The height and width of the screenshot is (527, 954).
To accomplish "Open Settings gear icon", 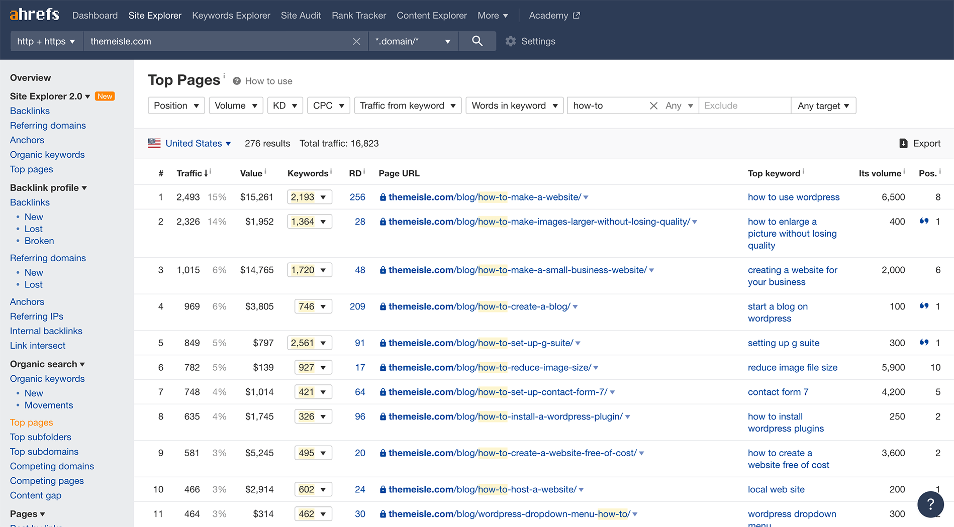I will [511, 41].
